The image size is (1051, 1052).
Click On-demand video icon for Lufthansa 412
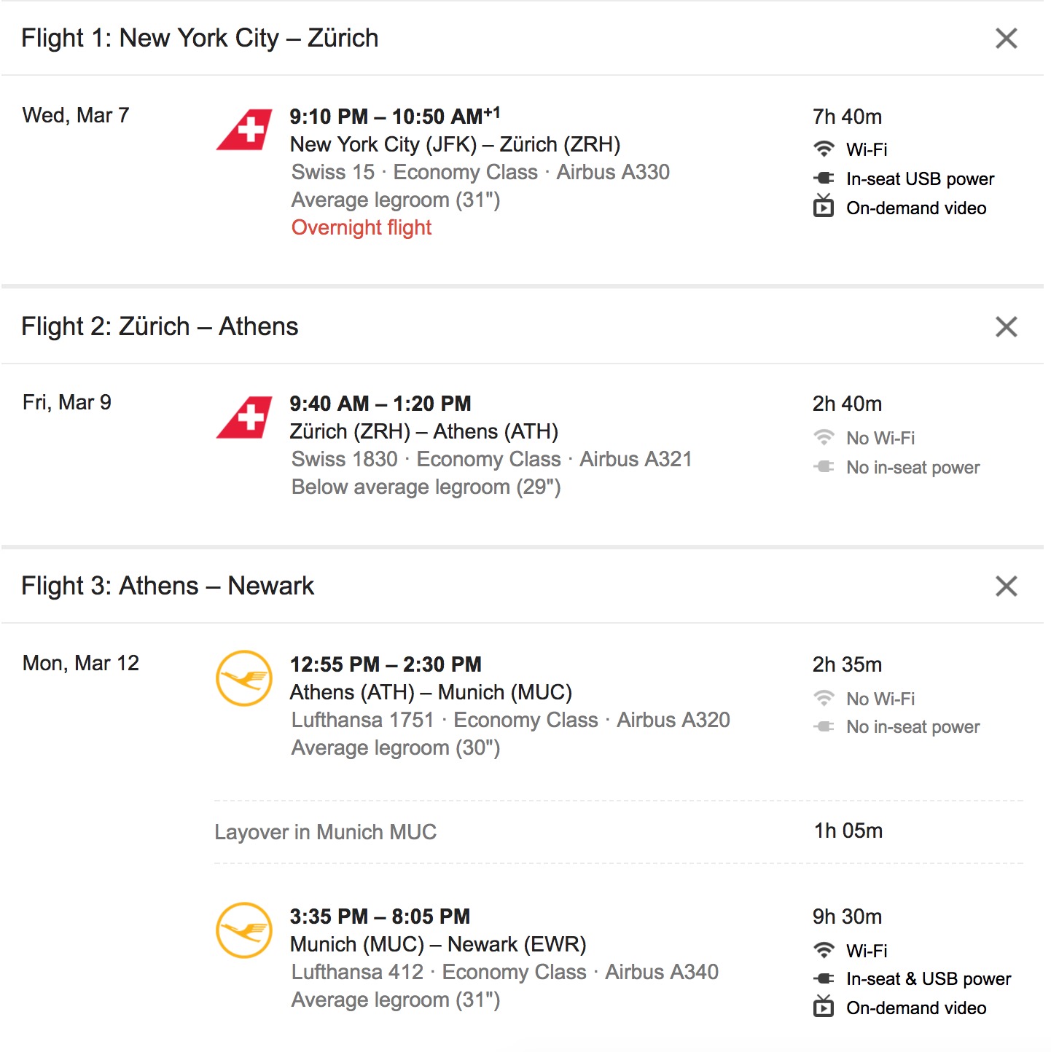coord(824,1007)
